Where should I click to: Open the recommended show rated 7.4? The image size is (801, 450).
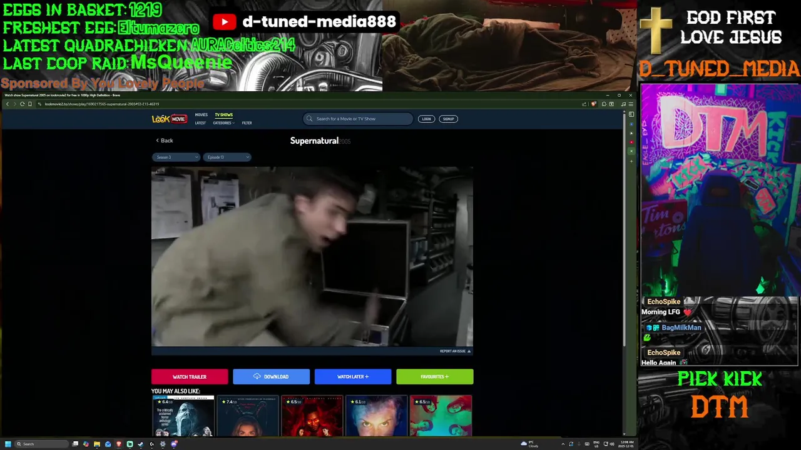tap(248, 416)
